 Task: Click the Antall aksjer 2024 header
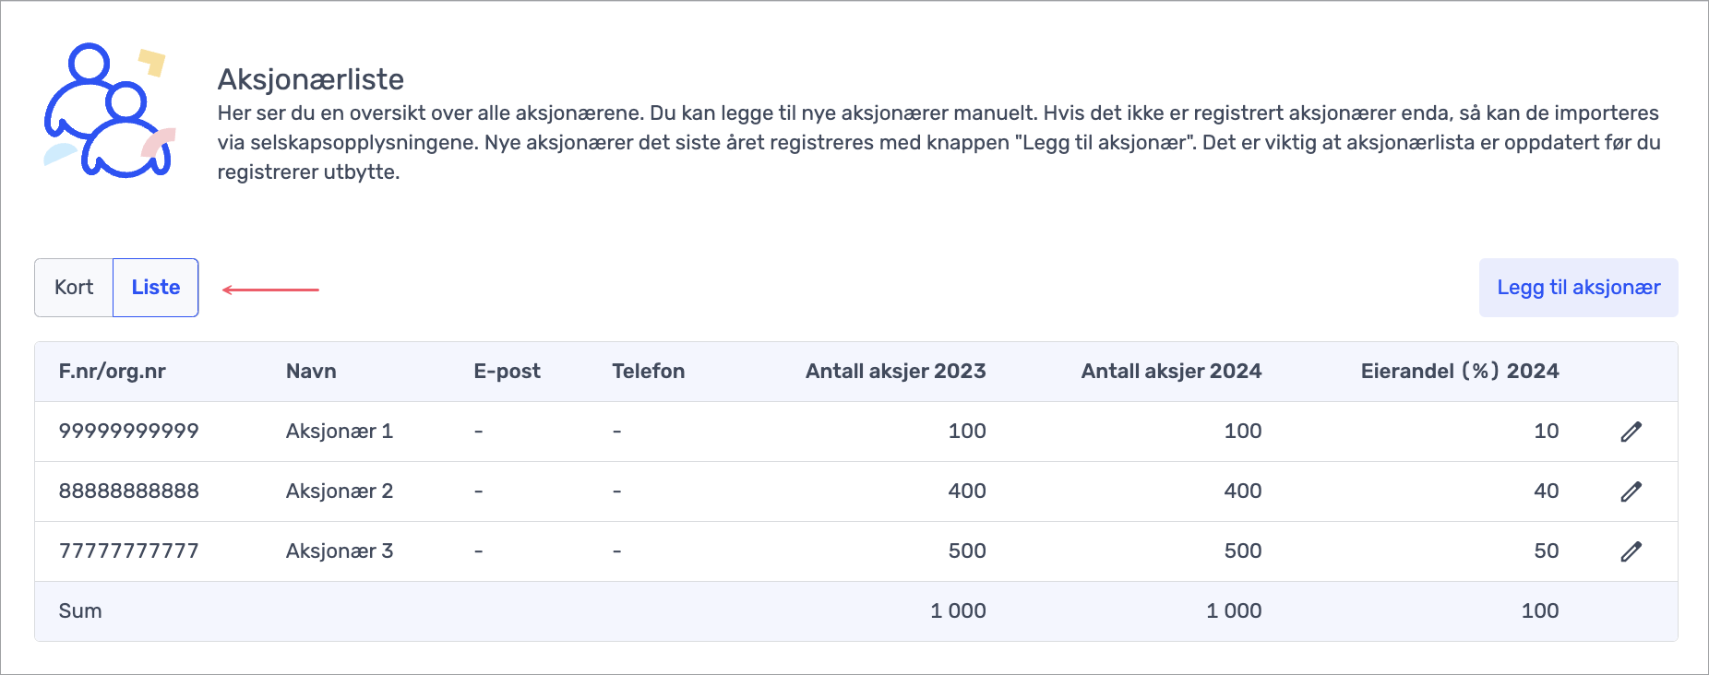1171,372
